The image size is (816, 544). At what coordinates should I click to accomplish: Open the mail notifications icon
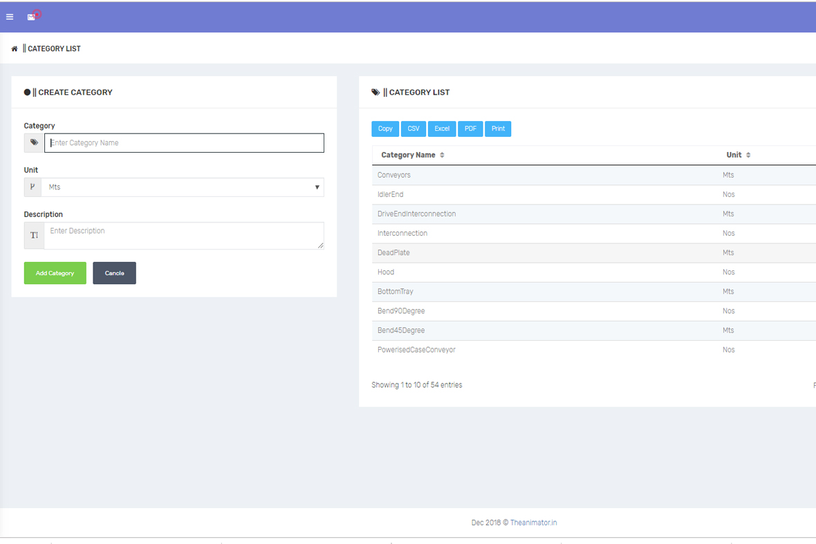tap(31, 17)
